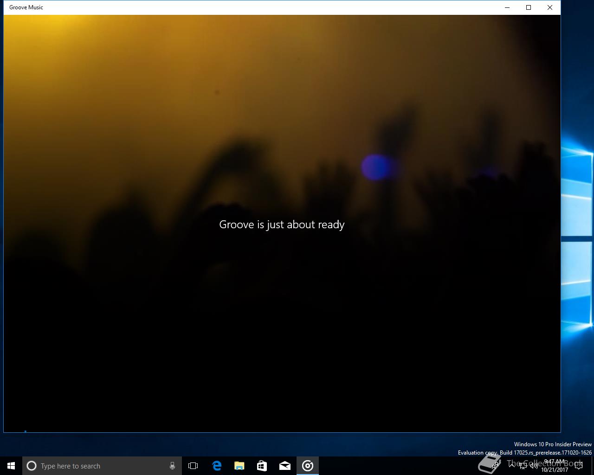Open the Action Center notifications icon
The width and height of the screenshot is (594, 475).
coord(579,466)
